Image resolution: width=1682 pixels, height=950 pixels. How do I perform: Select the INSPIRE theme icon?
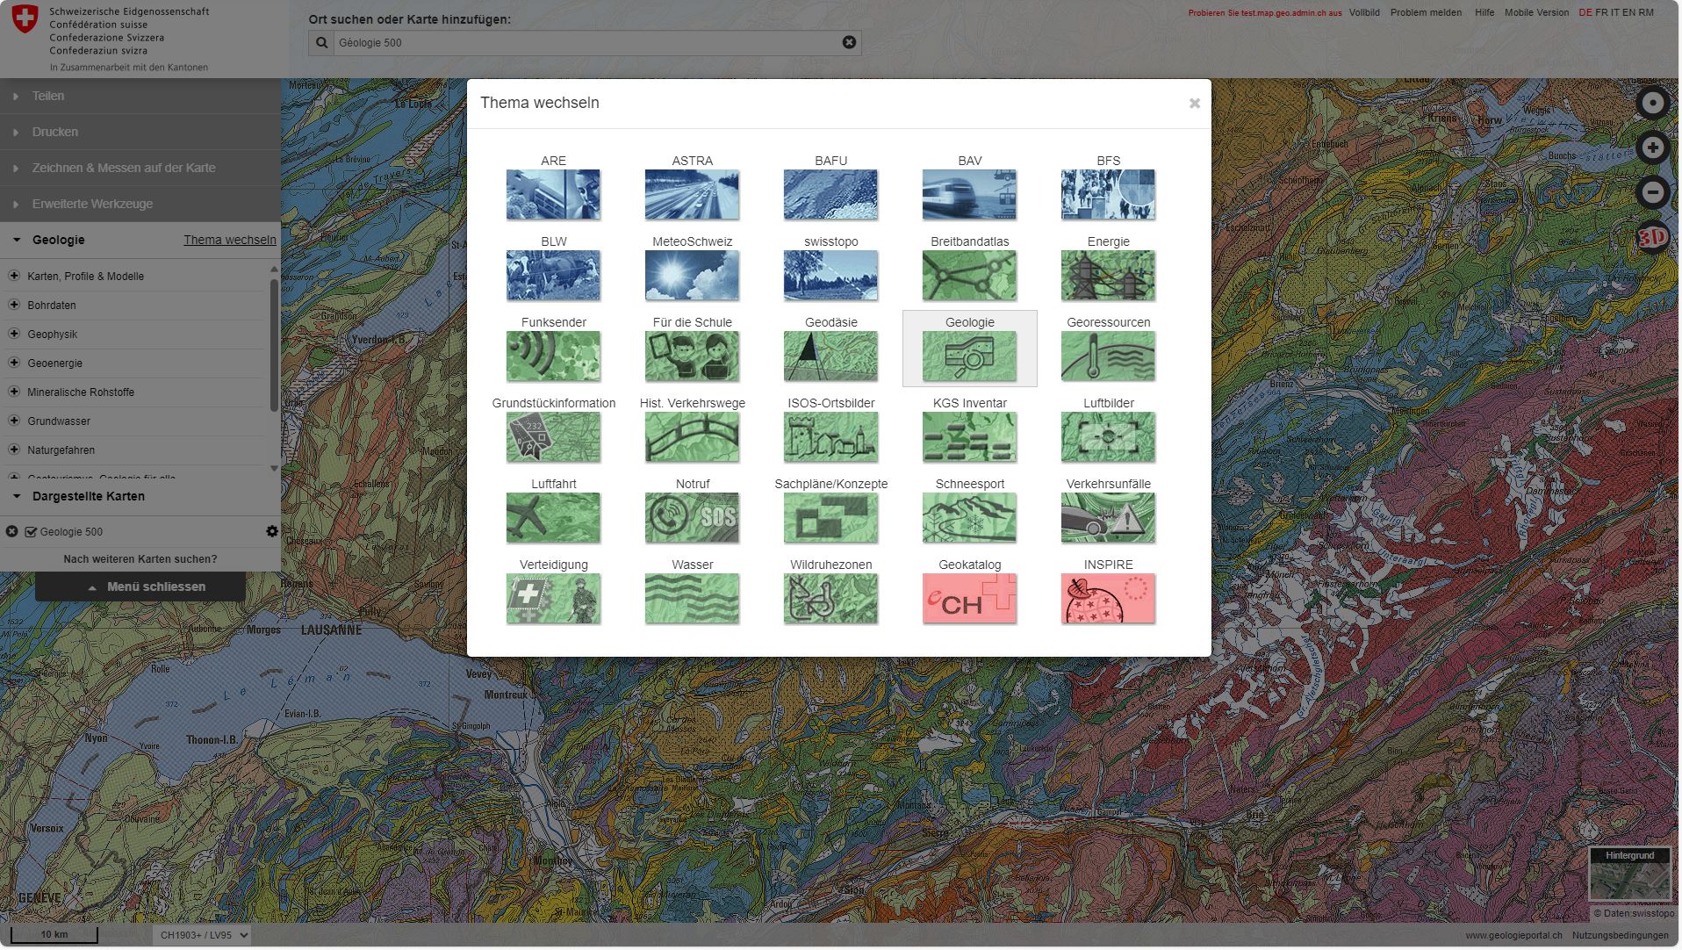[x=1108, y=598]
